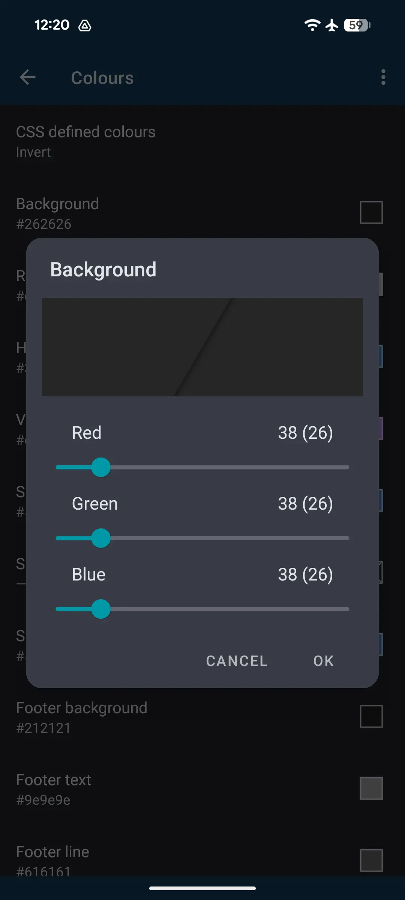405x900 pixels.
Task: Open the CSS defined colours setting
Action: click(86, 141)
